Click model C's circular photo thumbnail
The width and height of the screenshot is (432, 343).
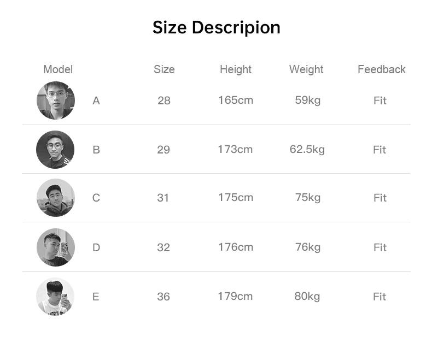pos(55,198)
